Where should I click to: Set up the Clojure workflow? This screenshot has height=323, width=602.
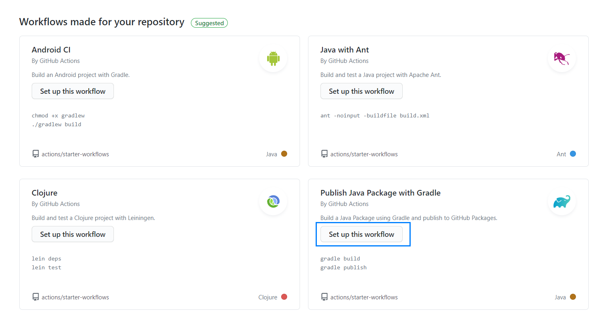click(73, 234)
